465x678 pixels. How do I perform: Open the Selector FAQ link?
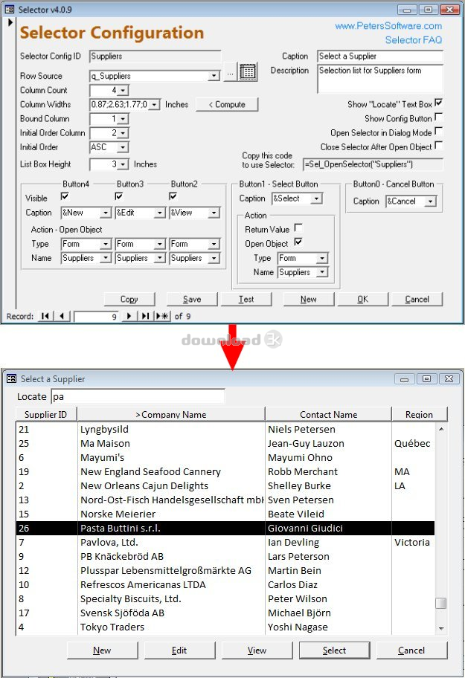tap(414, 40)
